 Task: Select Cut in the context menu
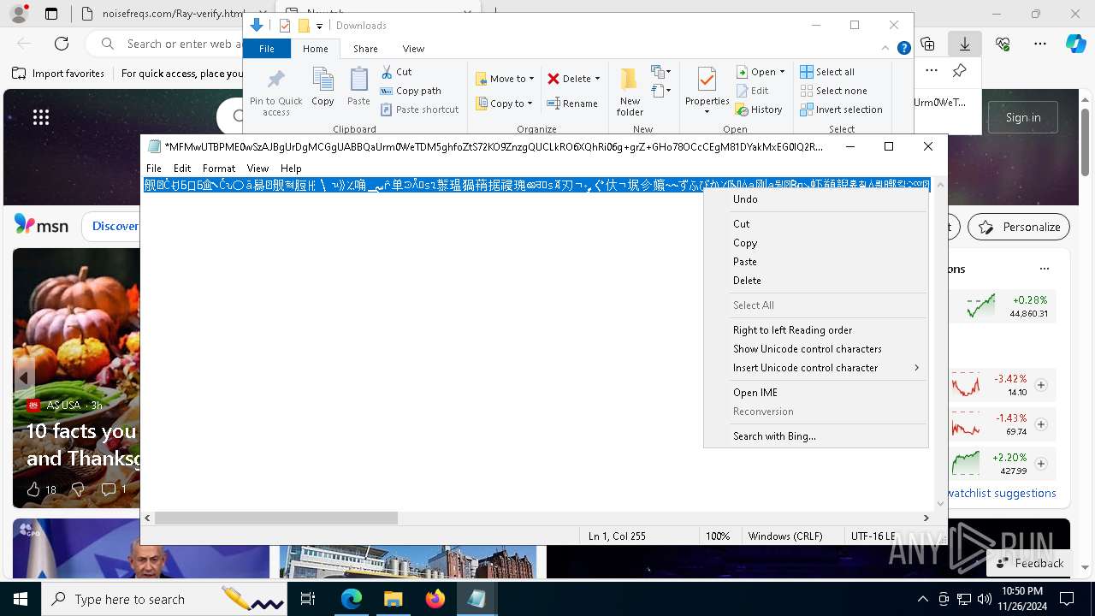click(x=815, y=224)
